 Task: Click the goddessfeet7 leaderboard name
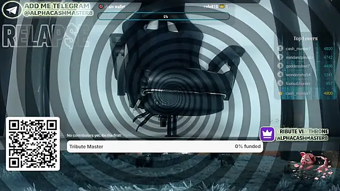pos(297,66)
